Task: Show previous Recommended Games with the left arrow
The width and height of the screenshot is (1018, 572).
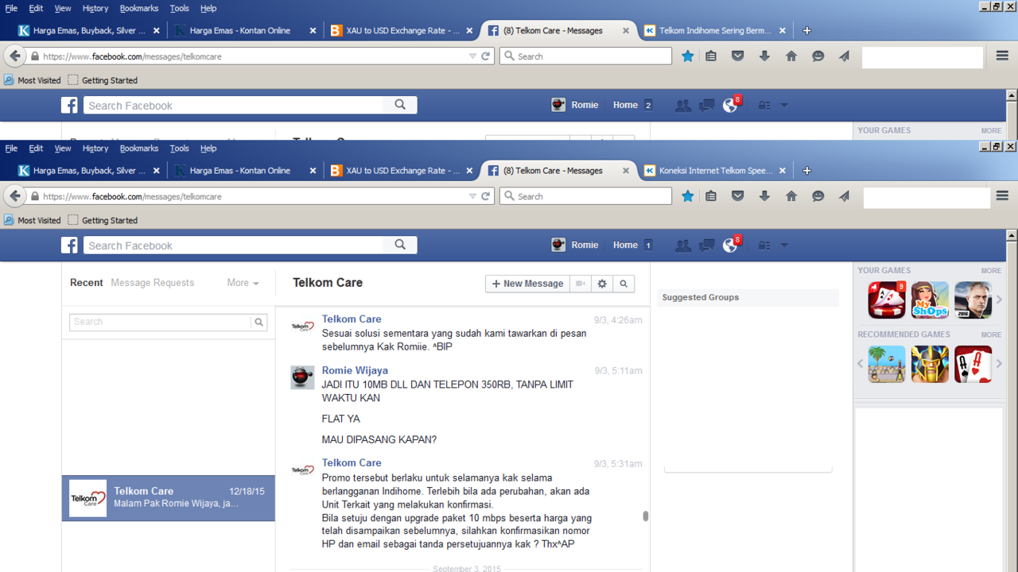Action: point(861,364)
